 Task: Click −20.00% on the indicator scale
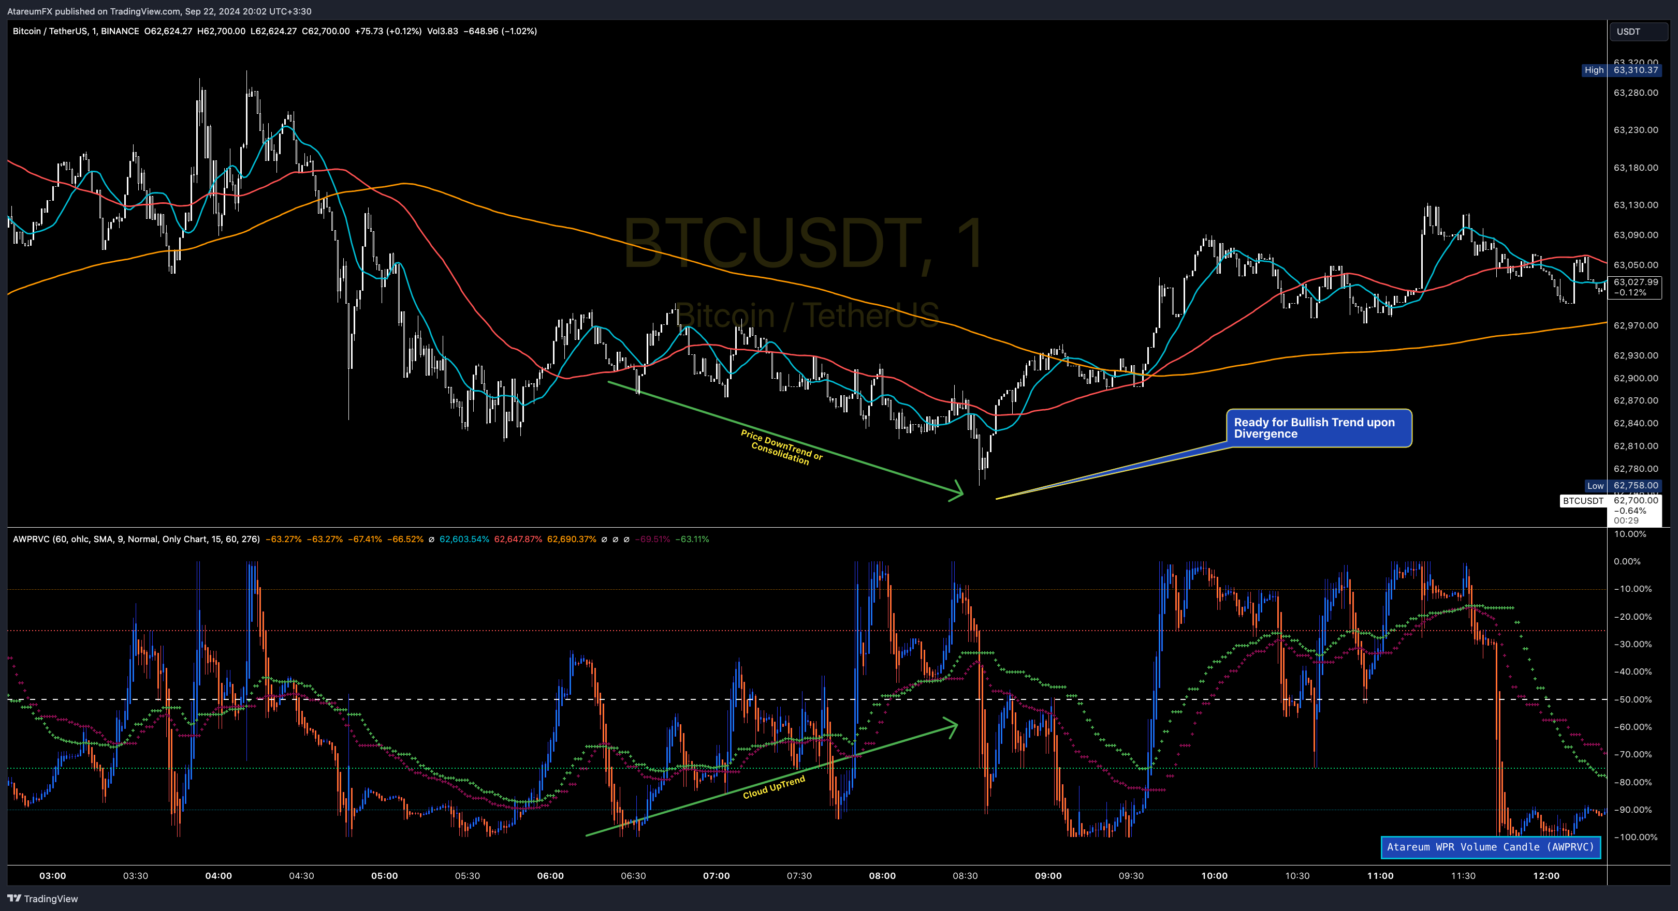[x=1632, y=617]
